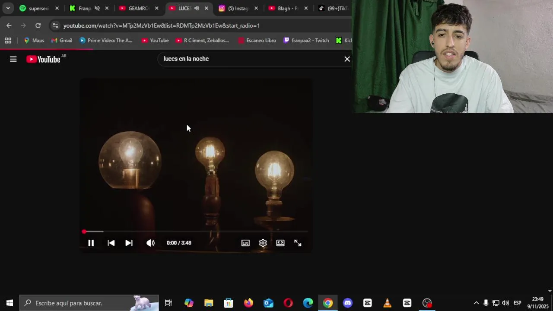Open the franpaa2 - Twitch bookmark
The height and width of the screenshot is (311, 553).
click(x=306, y=40)
